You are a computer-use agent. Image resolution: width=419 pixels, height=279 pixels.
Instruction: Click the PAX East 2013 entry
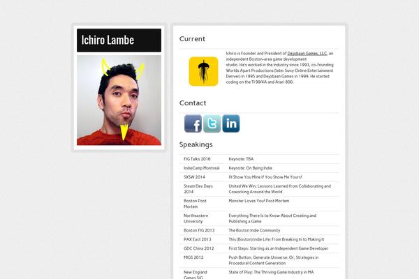(197, 239)
